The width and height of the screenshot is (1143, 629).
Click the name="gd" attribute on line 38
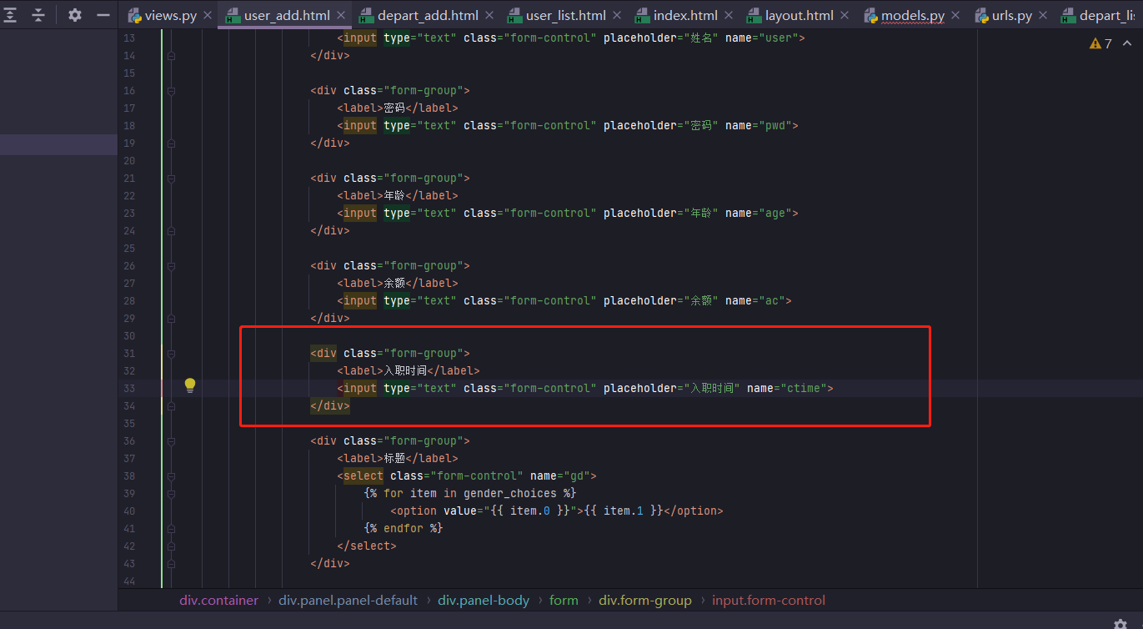pyautogui.click(x=560, y=476)
